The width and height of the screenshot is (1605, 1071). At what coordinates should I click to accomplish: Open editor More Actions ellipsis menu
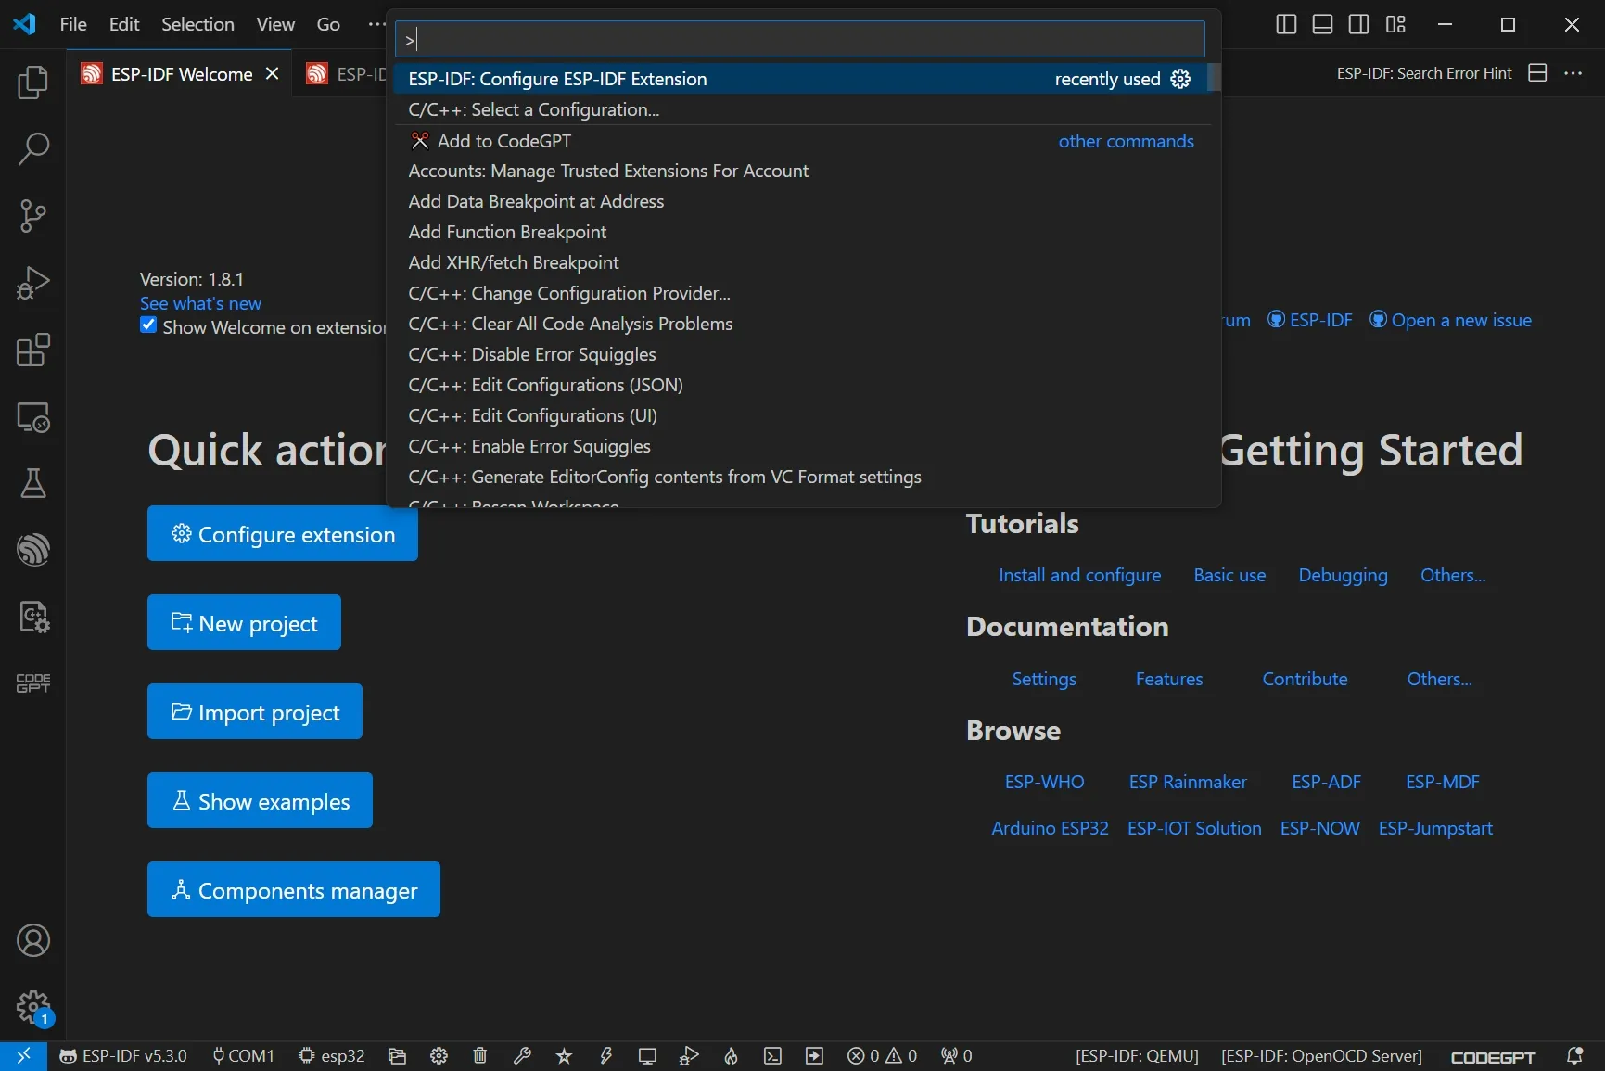click(1573, 73)
